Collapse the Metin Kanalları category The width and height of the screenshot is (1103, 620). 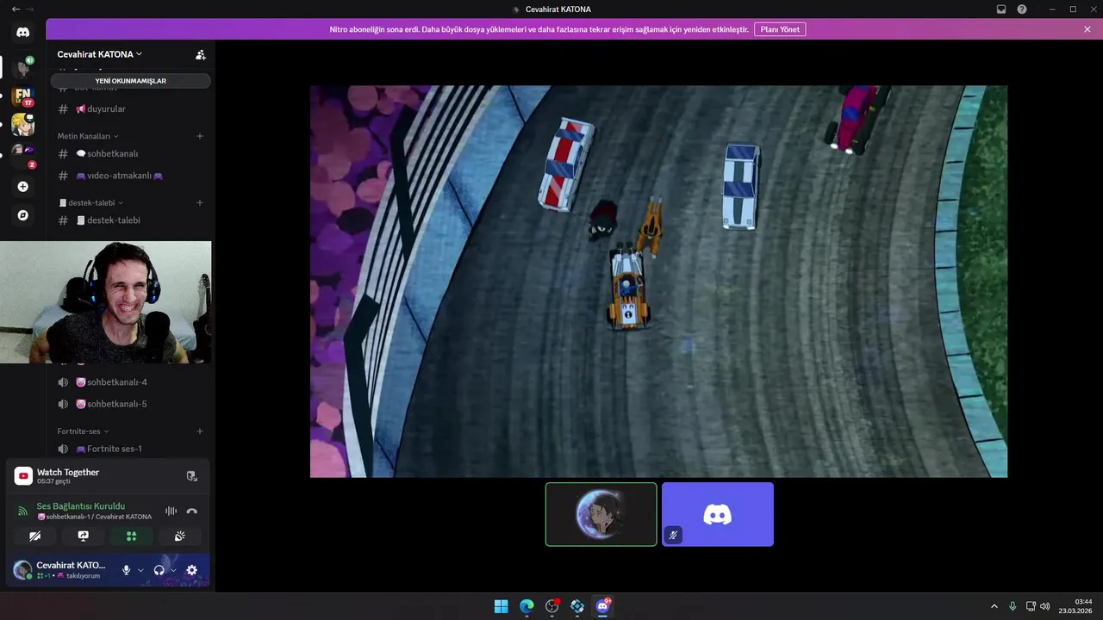pyautogui.click(x=88, y=136)
